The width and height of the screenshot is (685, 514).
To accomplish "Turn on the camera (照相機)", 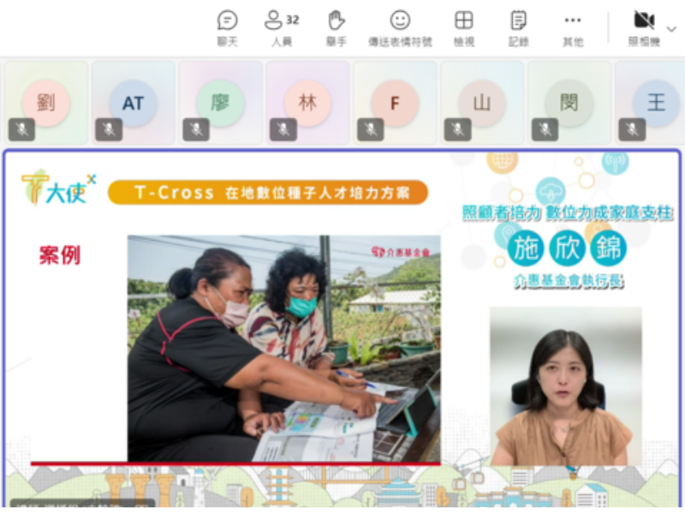I will (x=644, y=28).
